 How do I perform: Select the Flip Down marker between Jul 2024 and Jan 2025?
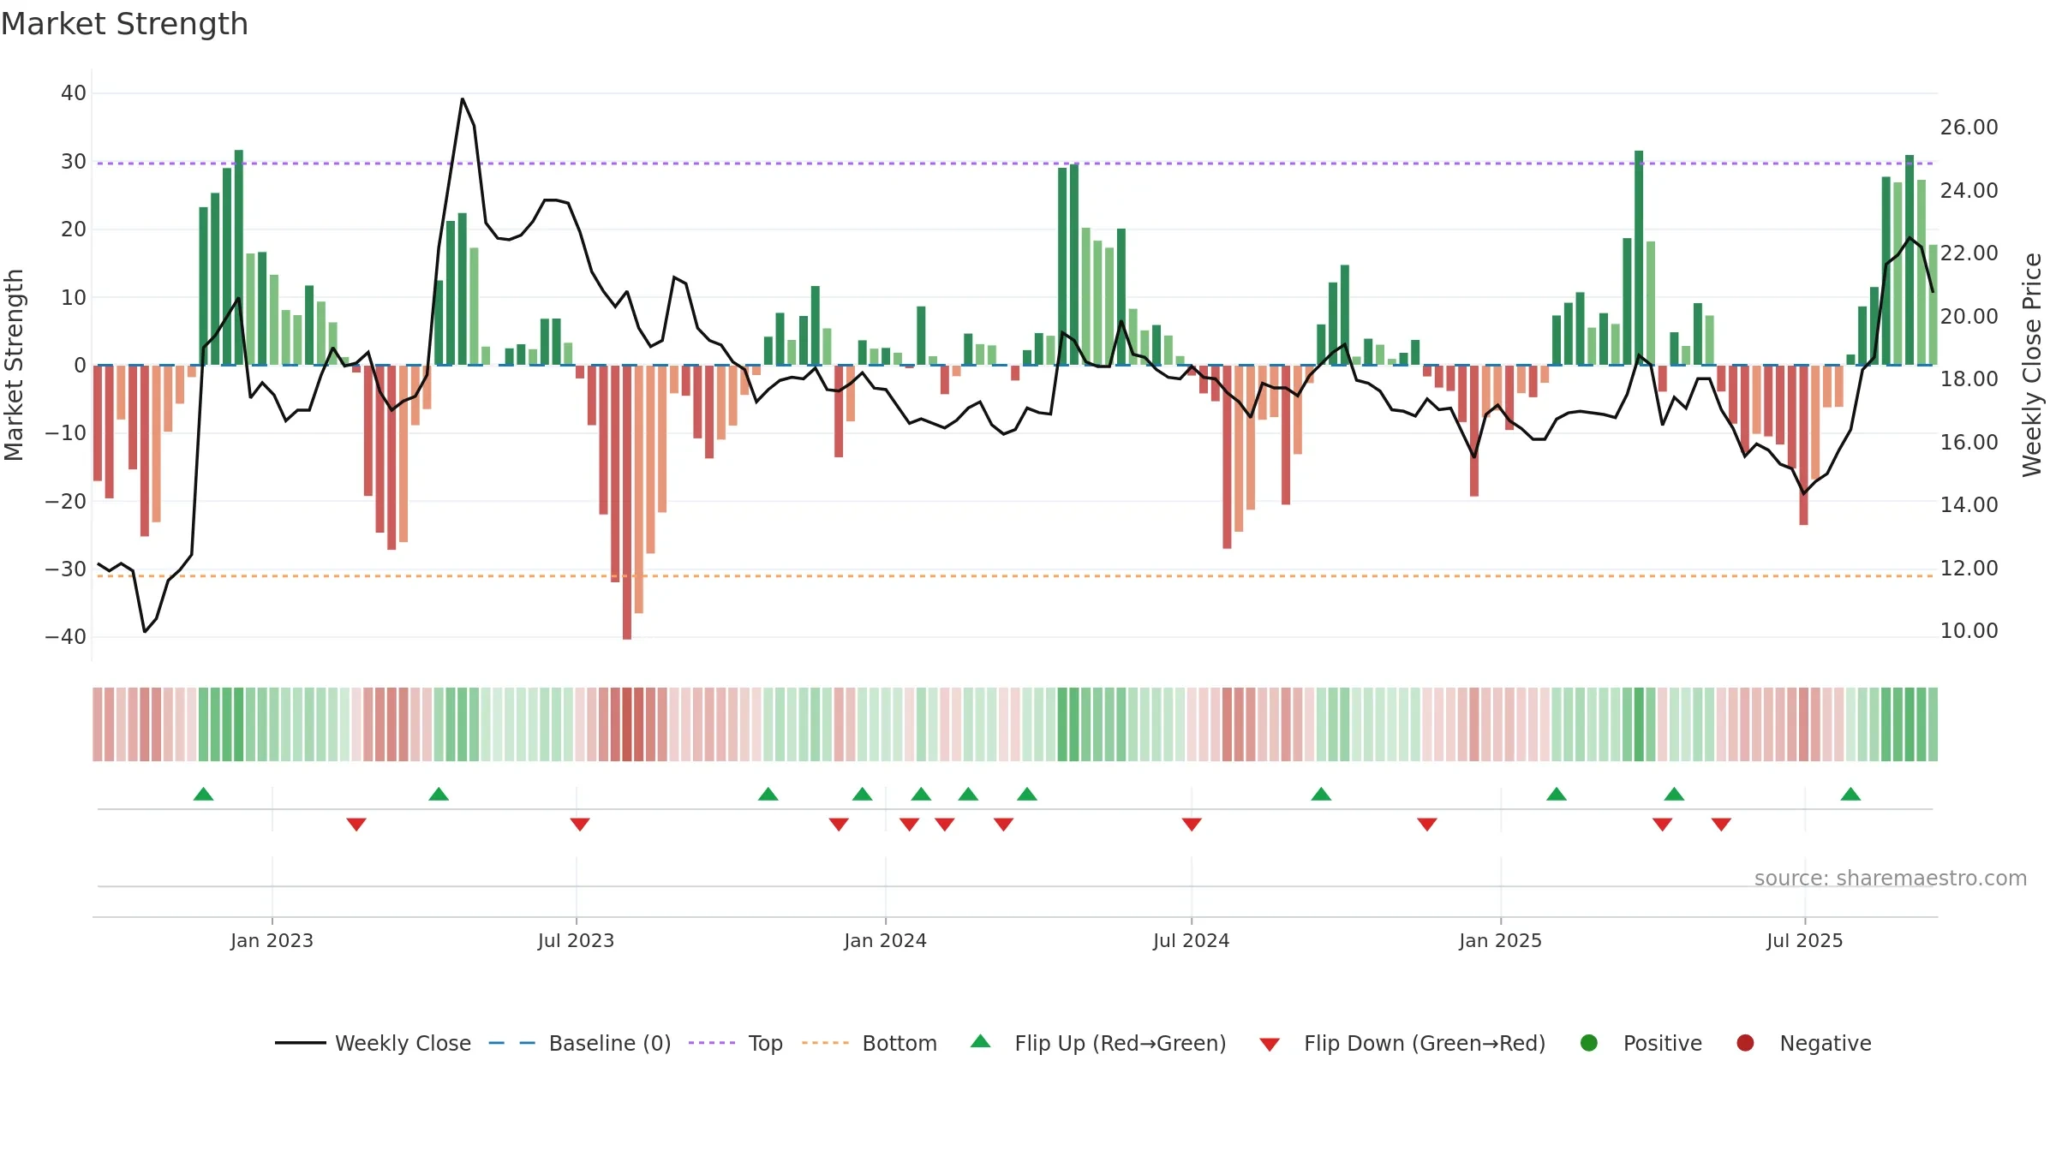click(x=1427, y=824)
